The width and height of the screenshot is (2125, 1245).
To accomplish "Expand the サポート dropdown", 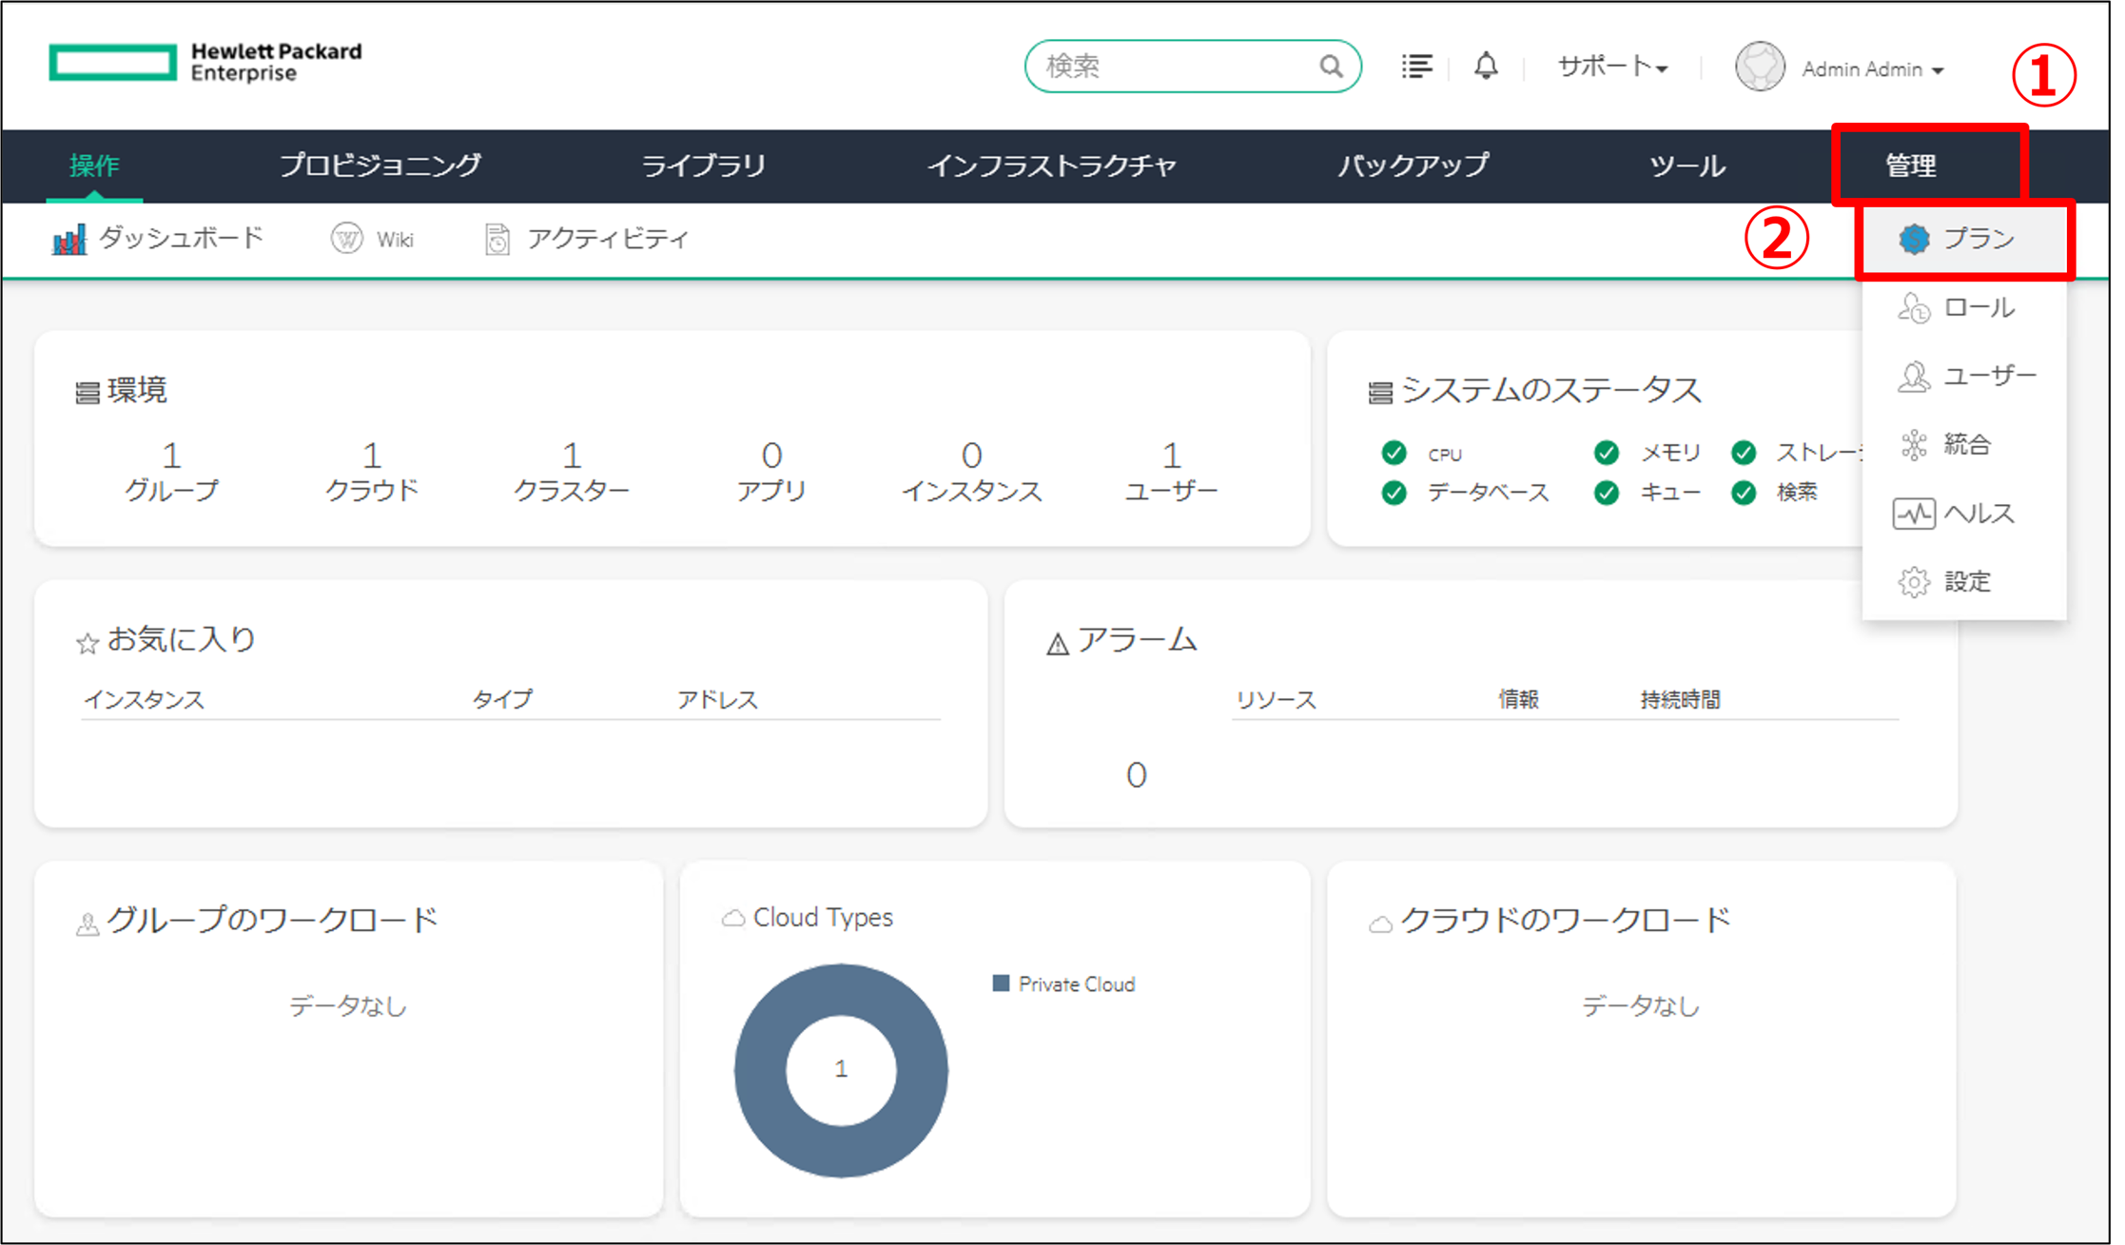I will [1612, 67].
